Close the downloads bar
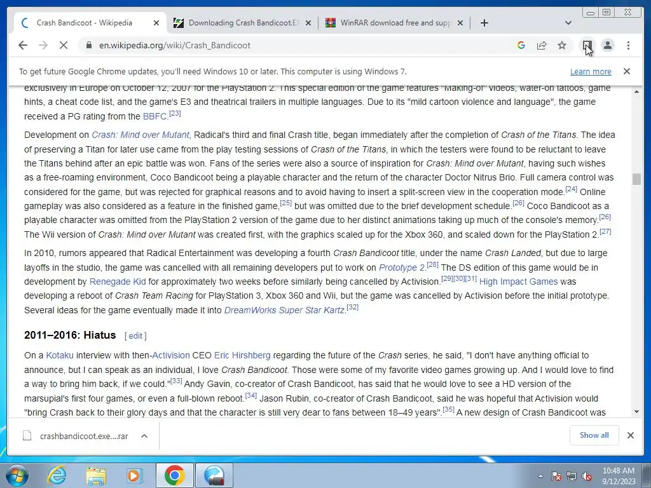Viewport: 651px width, 488px height. point(630,435)
